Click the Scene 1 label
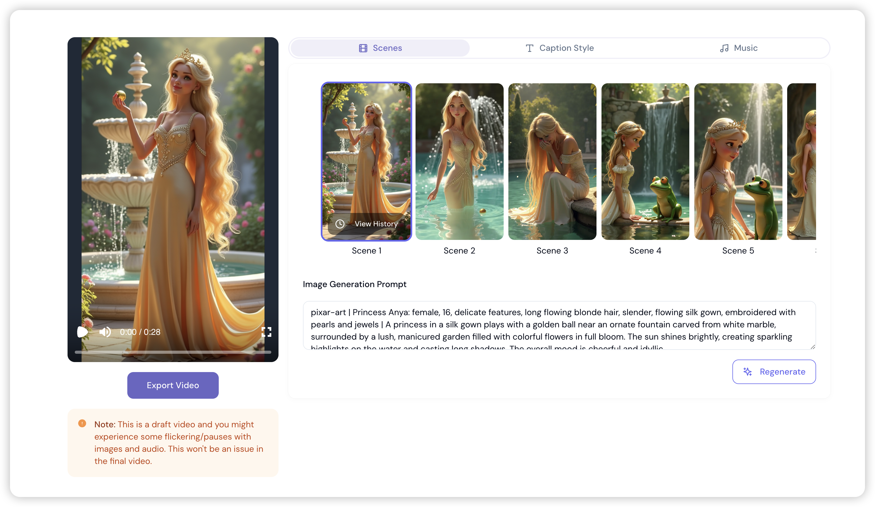875x507 pixels. click(x=366, y=251)
